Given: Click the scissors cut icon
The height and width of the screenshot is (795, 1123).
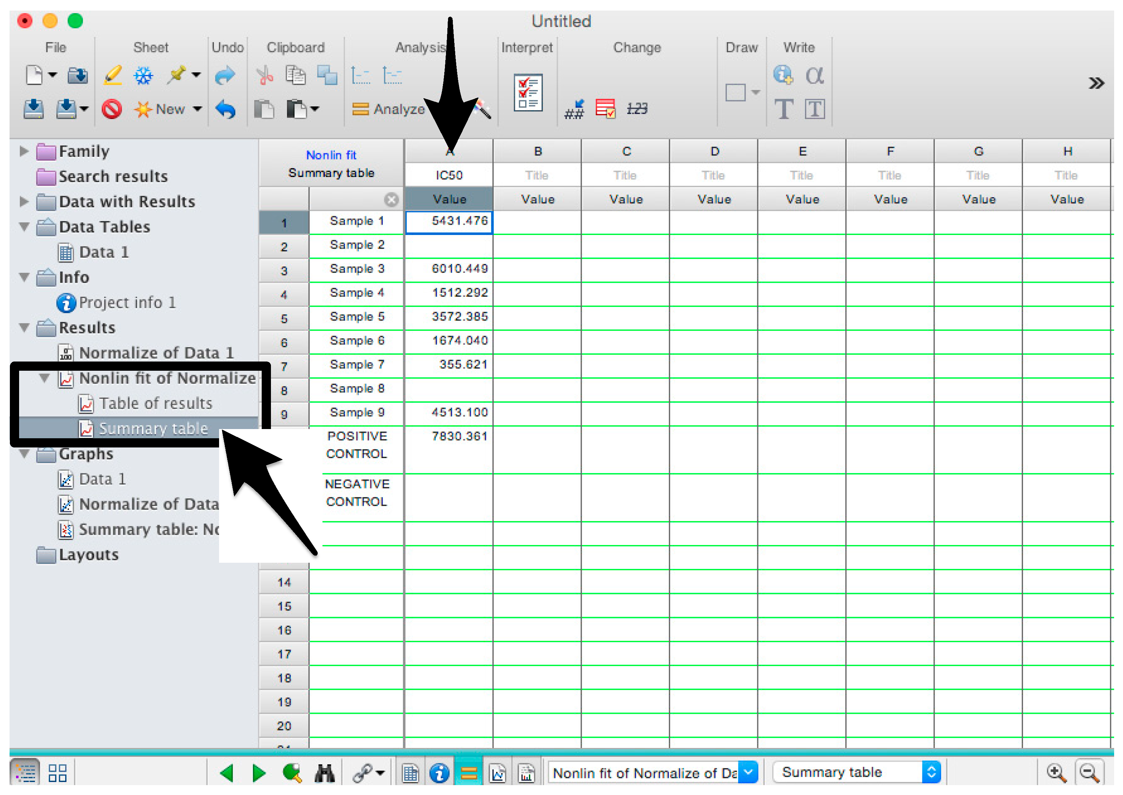Looking at the screenshot, I should pos(265,75).
